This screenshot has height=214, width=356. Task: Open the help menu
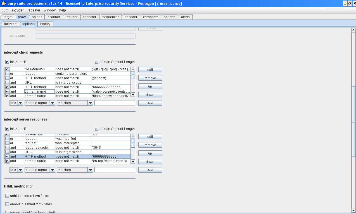click(63, 10)
